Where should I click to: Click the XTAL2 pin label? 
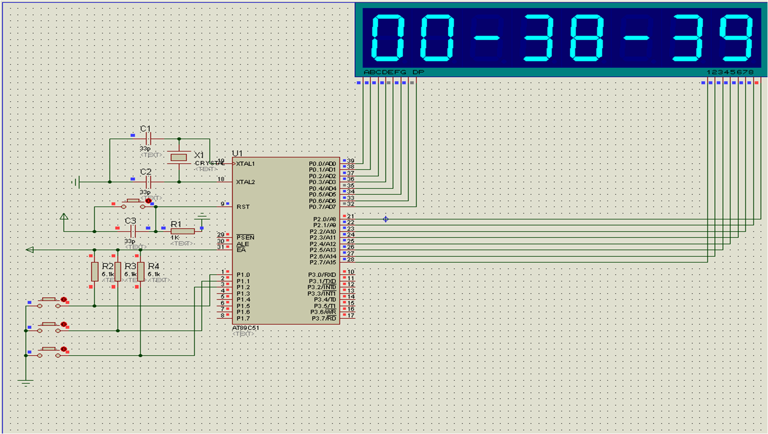246,182
